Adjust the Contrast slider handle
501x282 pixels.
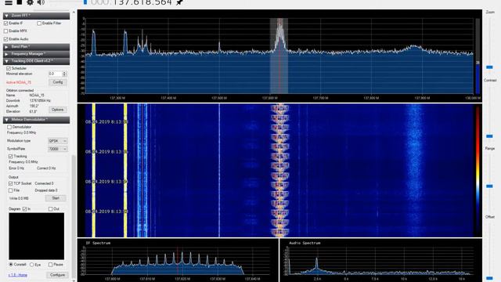pyautogui.click(x=489, y=136)
